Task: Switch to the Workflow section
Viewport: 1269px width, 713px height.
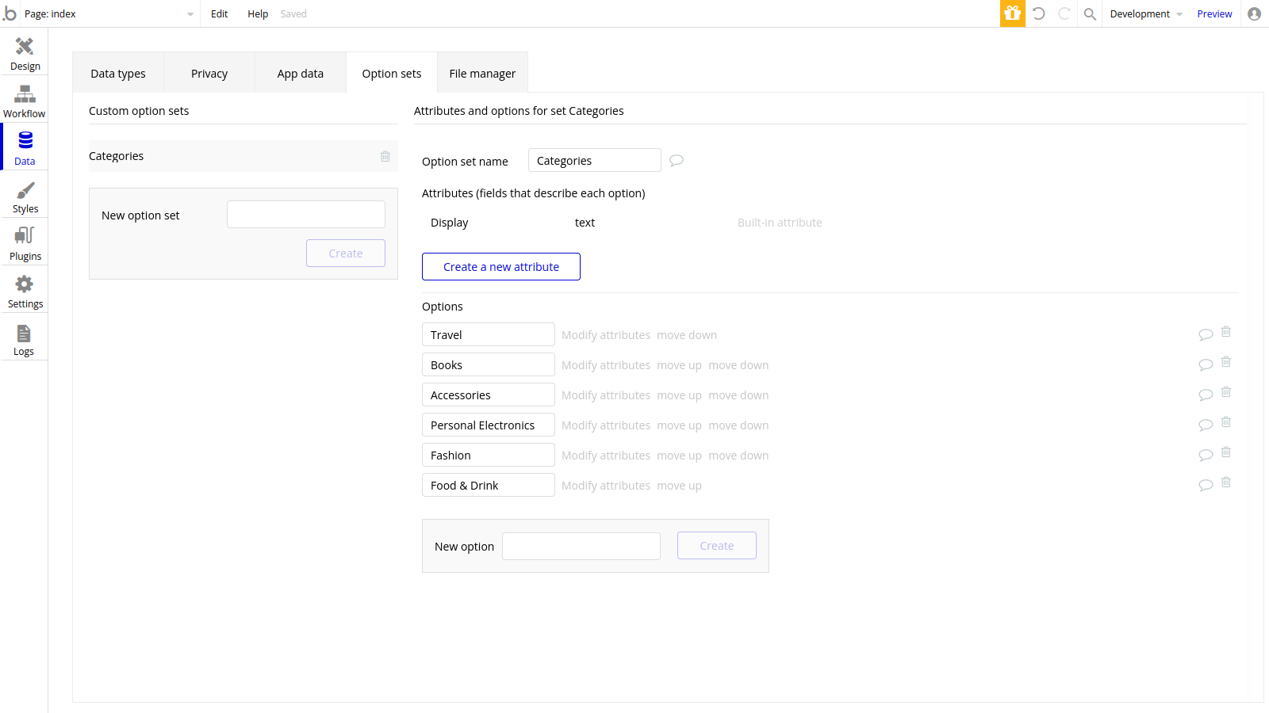Action: [24, 100]
